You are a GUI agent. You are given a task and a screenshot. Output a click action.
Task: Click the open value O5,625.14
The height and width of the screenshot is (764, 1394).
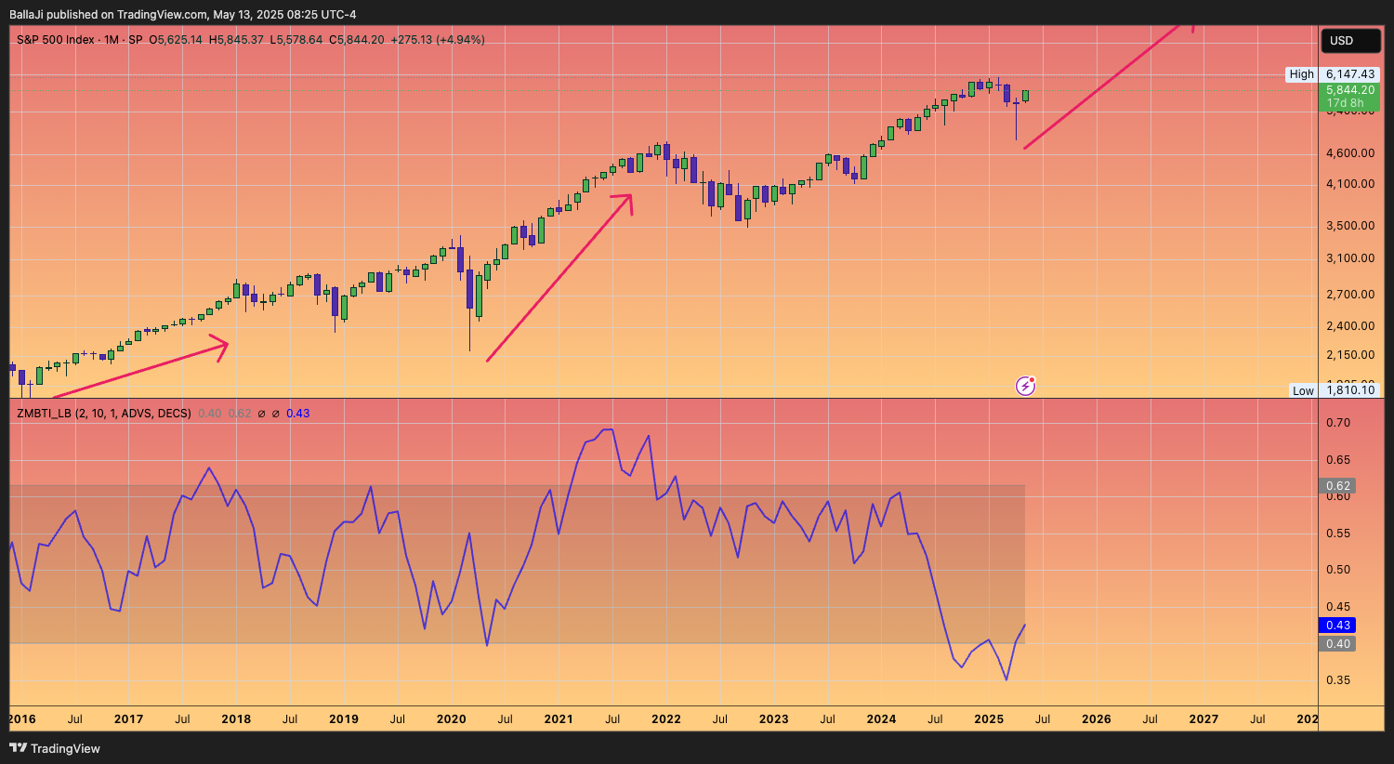pos(176,40)
